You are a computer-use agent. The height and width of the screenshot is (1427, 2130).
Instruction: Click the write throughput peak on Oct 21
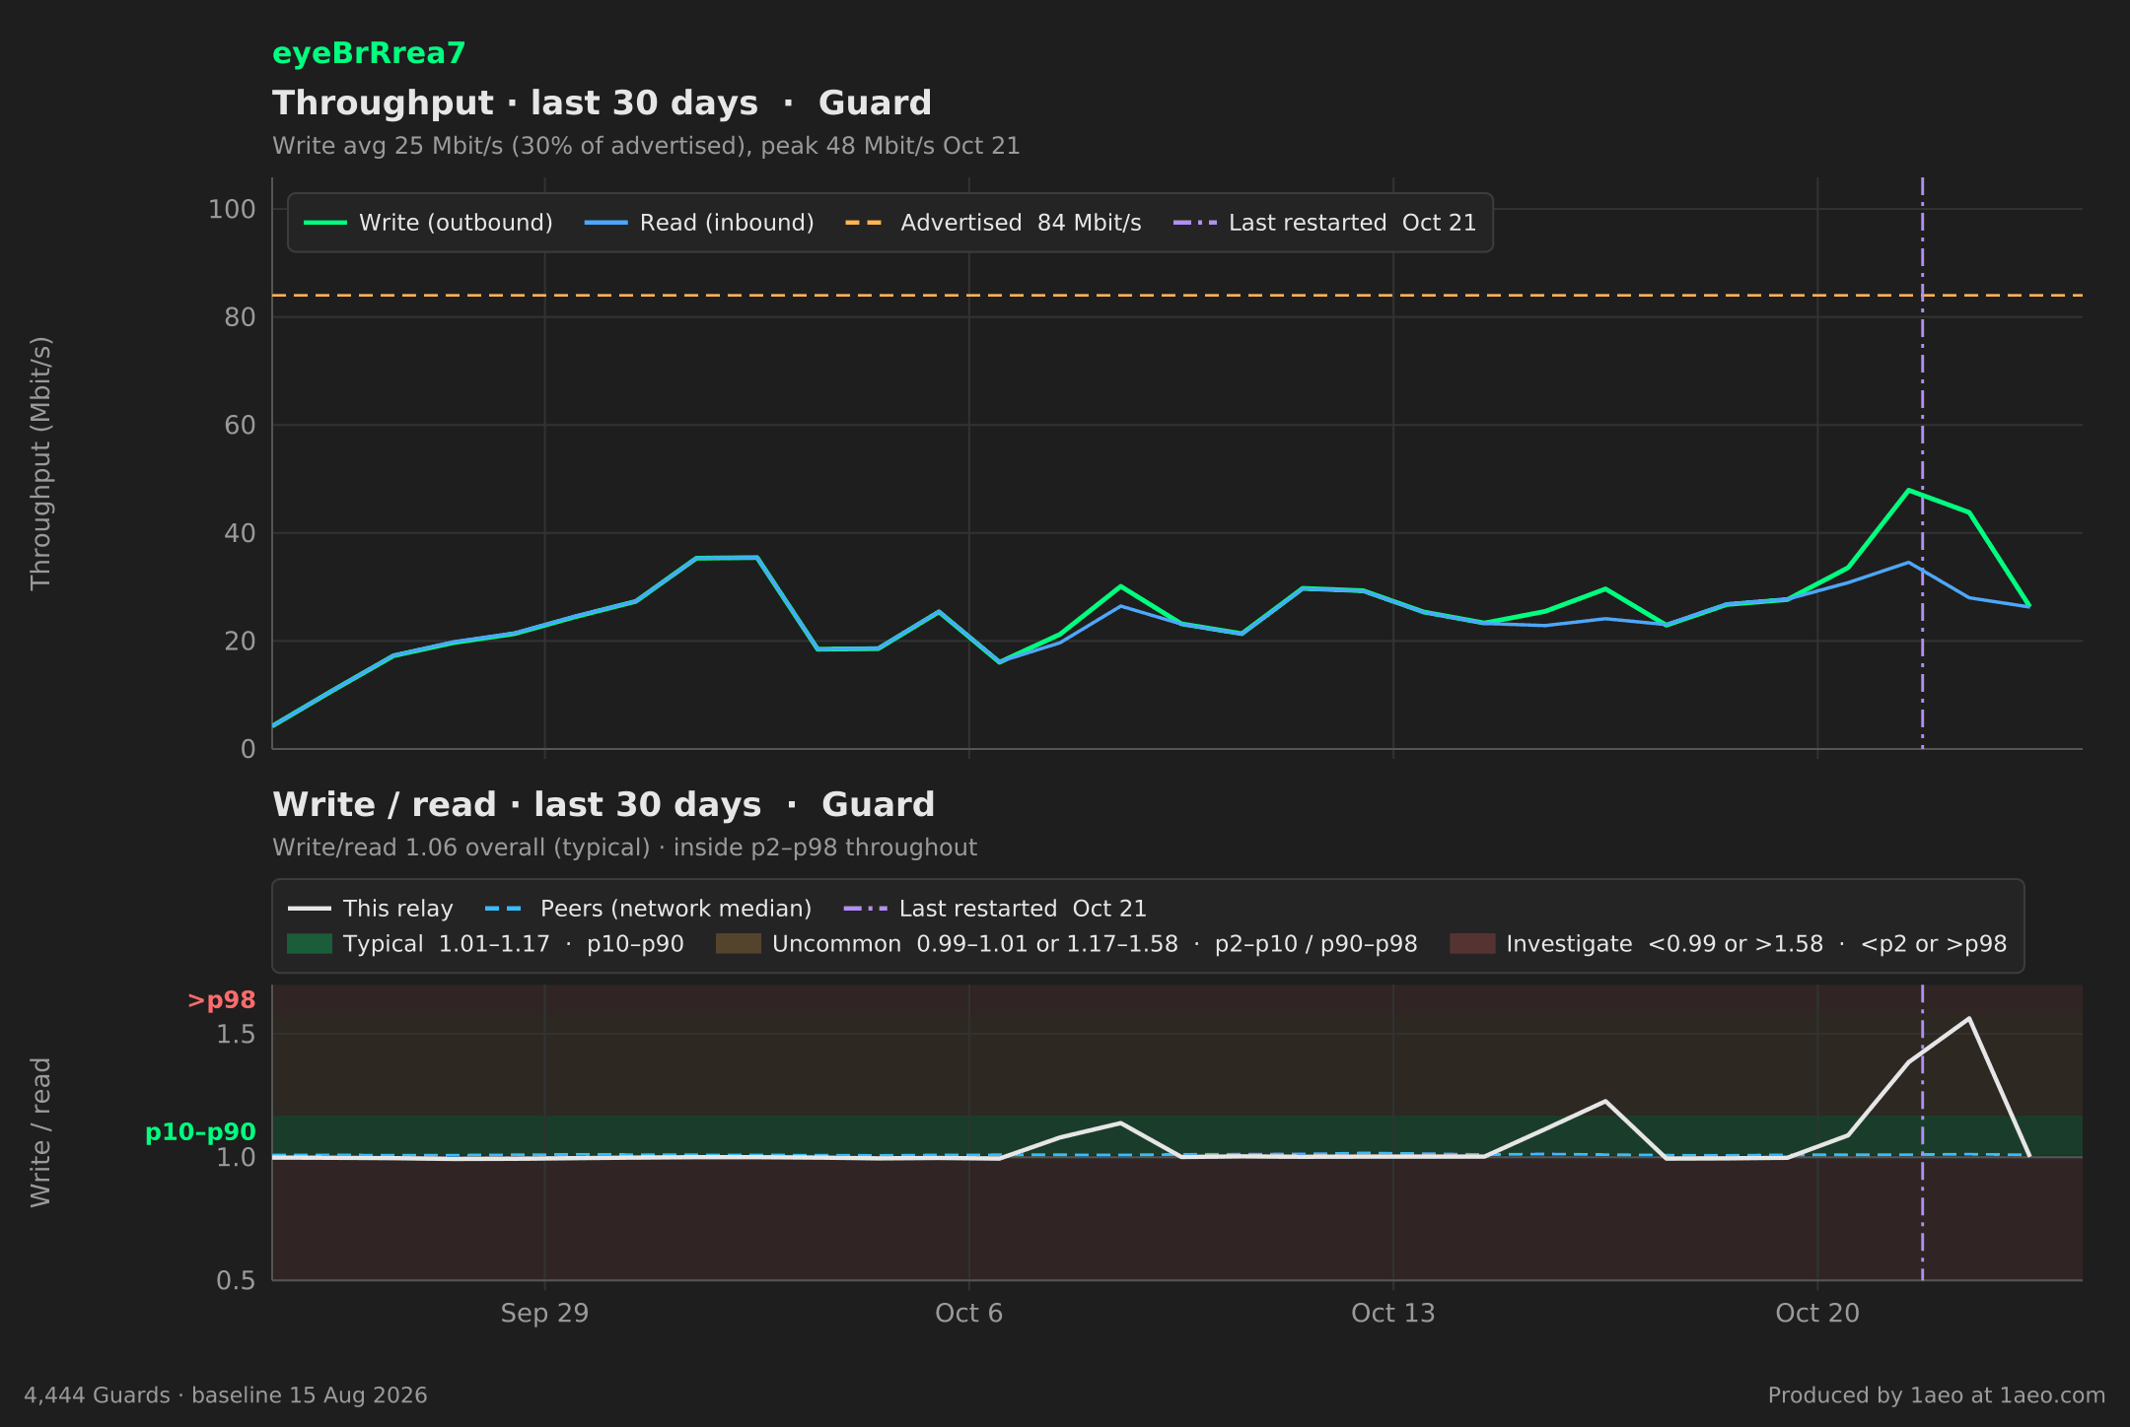(1908, 490)
